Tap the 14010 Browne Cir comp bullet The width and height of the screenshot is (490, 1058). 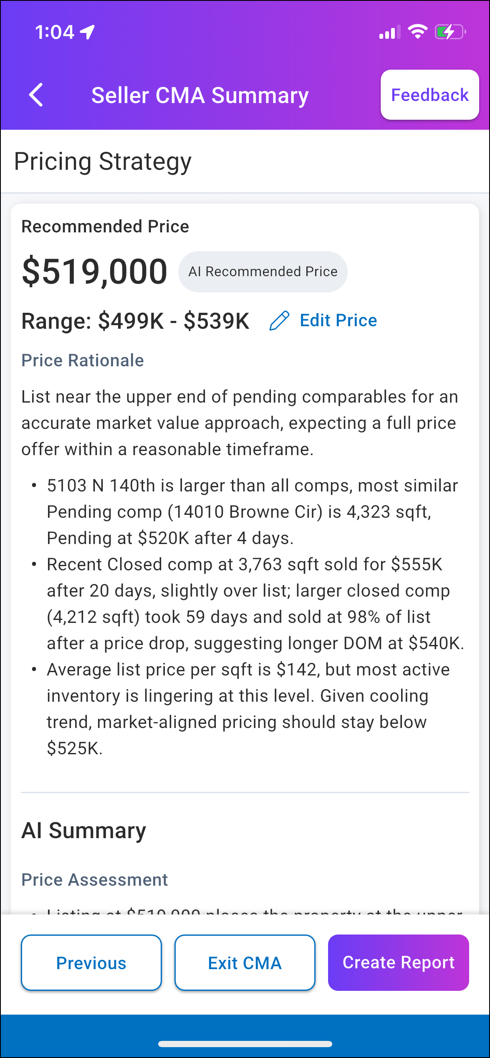(x=252, y=512)
